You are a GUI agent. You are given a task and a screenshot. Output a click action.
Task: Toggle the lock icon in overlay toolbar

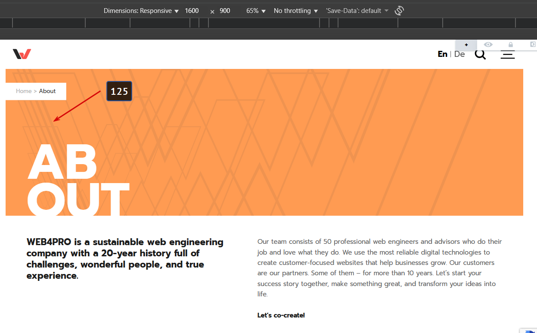[510, 44]
